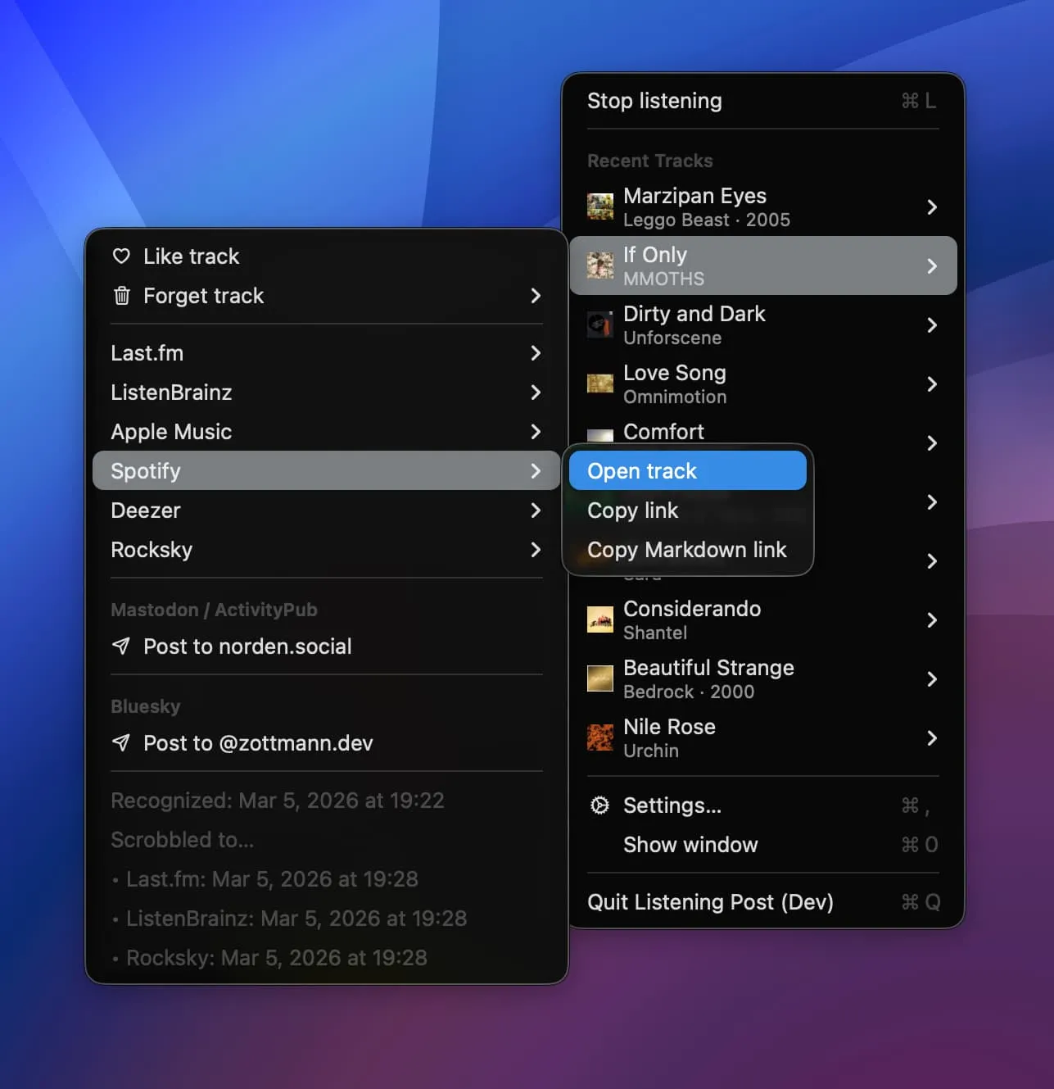The image size is (1054, 1089).
Task: Click Post to @zottmann.dev
Action: (256, 743)
